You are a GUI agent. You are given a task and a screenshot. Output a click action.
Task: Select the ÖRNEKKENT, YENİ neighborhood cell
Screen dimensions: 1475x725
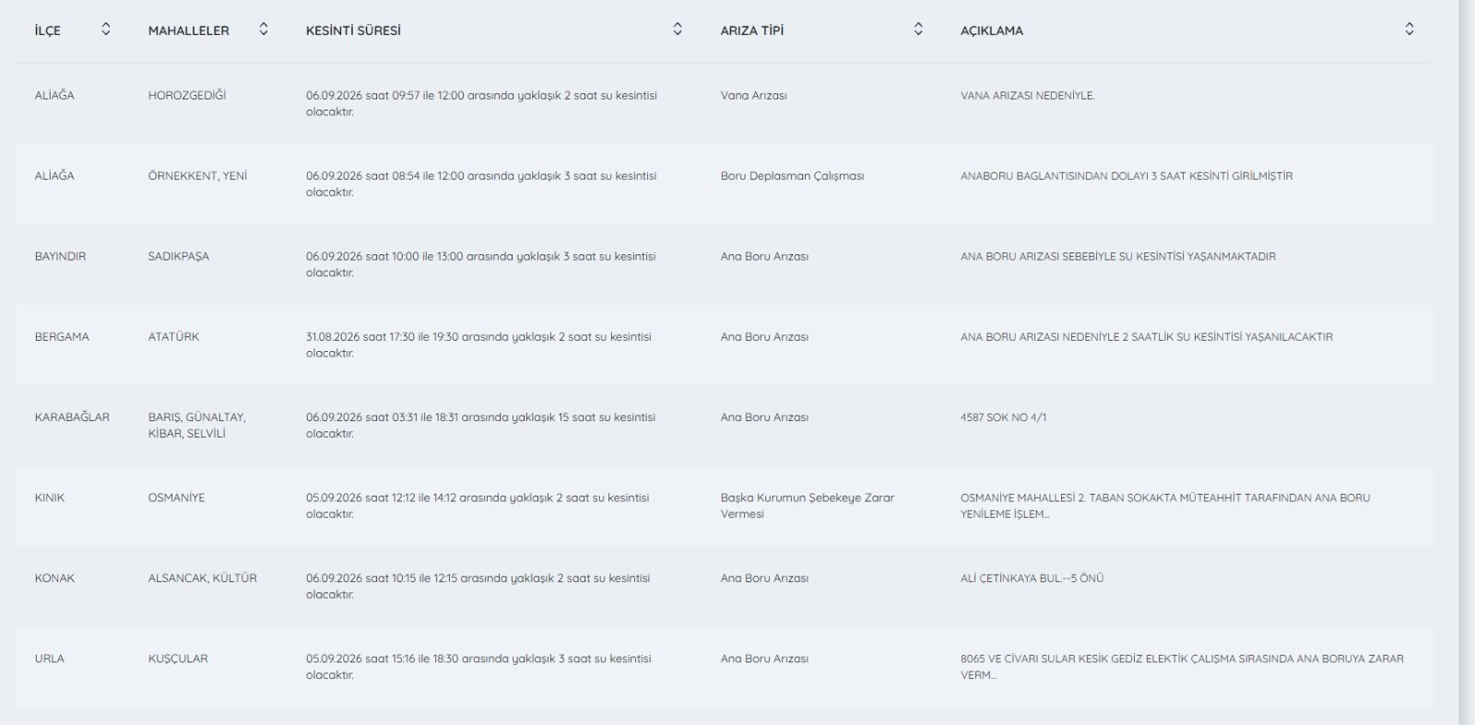click(x=197, y=176)
